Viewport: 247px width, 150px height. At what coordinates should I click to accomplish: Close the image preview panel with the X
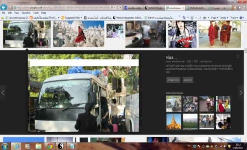[x=238, y=57]
